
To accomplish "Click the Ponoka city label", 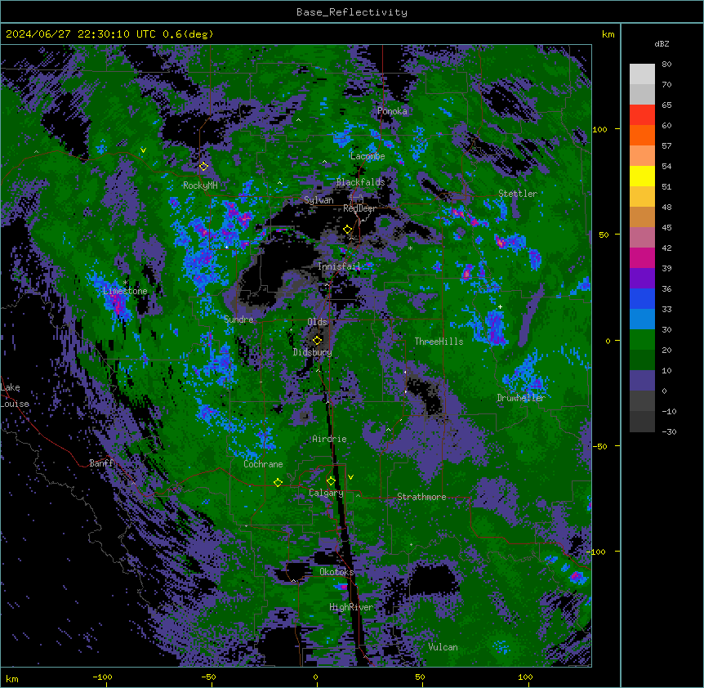I will 392,111.
